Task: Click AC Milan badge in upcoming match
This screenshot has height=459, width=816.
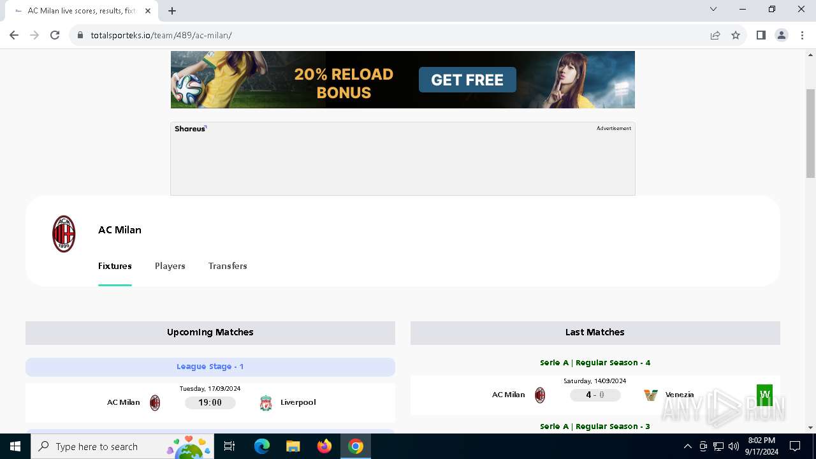Action: [x=155, y=403]
